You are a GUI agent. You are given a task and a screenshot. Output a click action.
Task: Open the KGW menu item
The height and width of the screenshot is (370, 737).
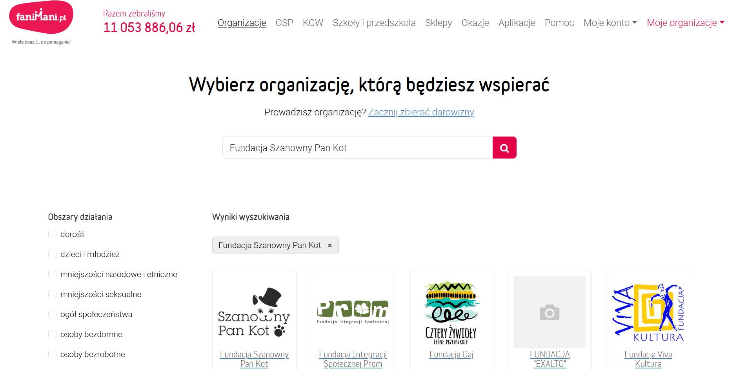coord(313,23)
